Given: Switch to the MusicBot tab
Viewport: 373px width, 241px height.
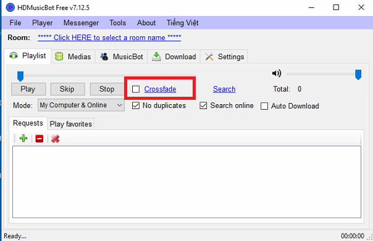Looking at the screenshot, I should tap(121, 57).
